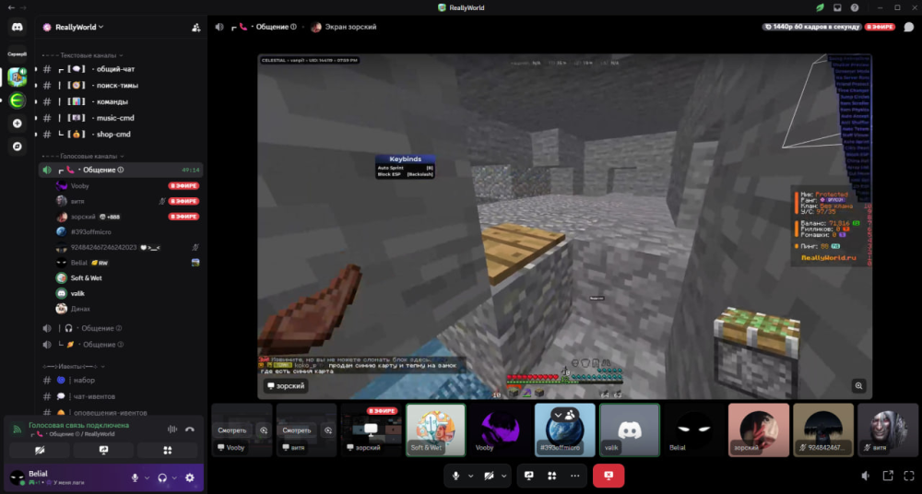The height and width of the screenshot is (494, 922).
Task: Select the valik participant tile
Action: (629, 429)
